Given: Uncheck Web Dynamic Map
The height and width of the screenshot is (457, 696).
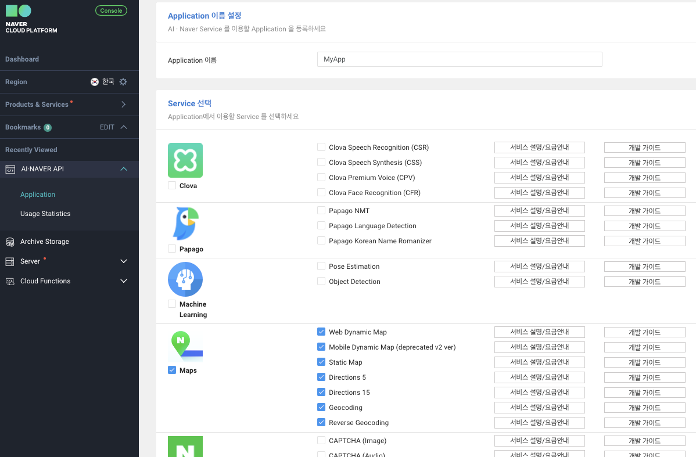Looking at the screenshot, I should (x=321, y=332).
